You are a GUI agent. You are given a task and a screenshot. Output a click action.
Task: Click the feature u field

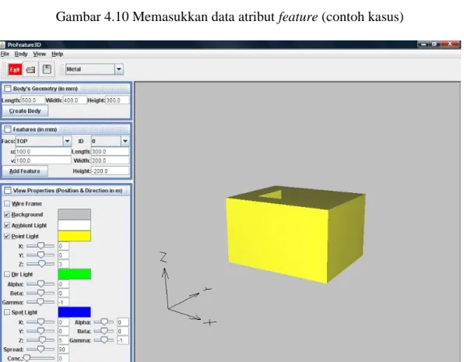[x=43, y=152]
